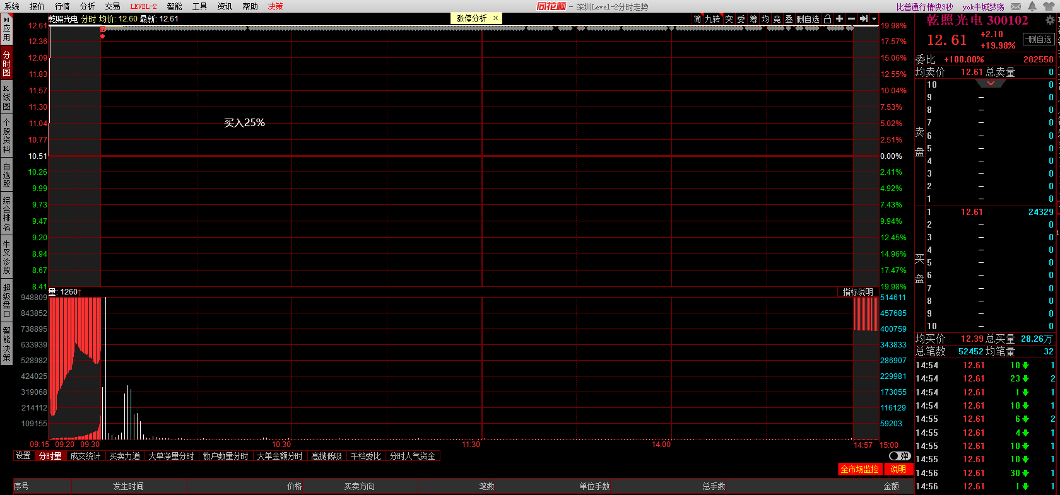Image resolution: width=1060 pixels, height=495 pixels.
Task: Open quote panel settings gear
Action: tap(1050, 20)
